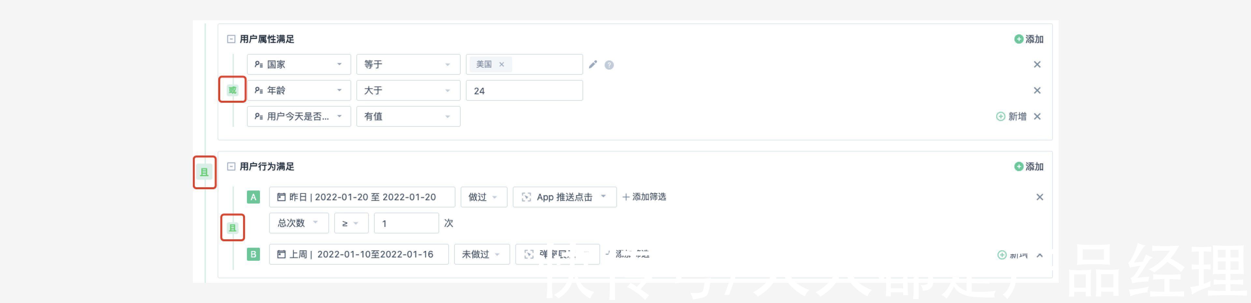Open date picker 上周 2022-01-10至2022-01-16
This screenshot has width=1251, height=303.
tap(358, 255)
